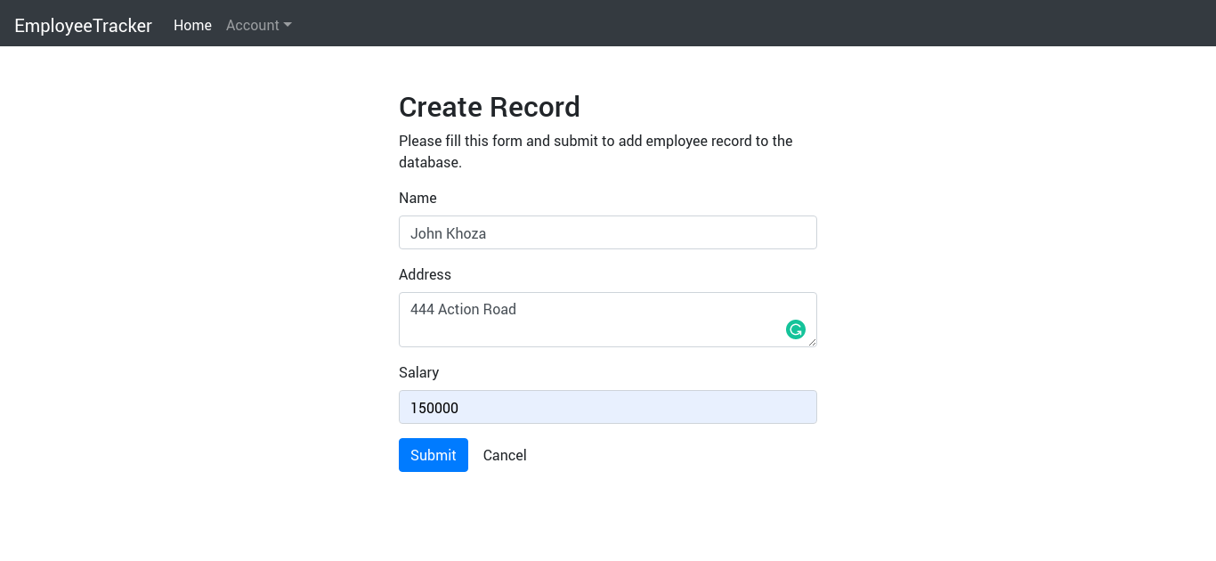Image resolution: width=1216 pixels, height=561 pixels.
Task: Click the resize handle of Address textarea
Action: tap(812, 342)
